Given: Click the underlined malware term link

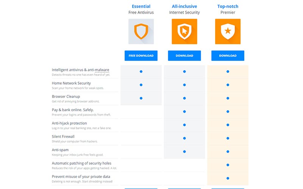Looking at the screenshot, I should pyautogui.click(x=102, y=70).
